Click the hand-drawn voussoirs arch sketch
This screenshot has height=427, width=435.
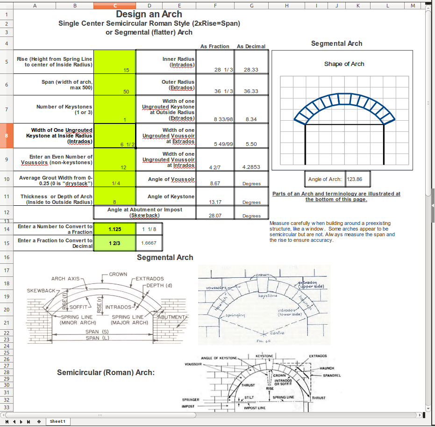[264, 304]
